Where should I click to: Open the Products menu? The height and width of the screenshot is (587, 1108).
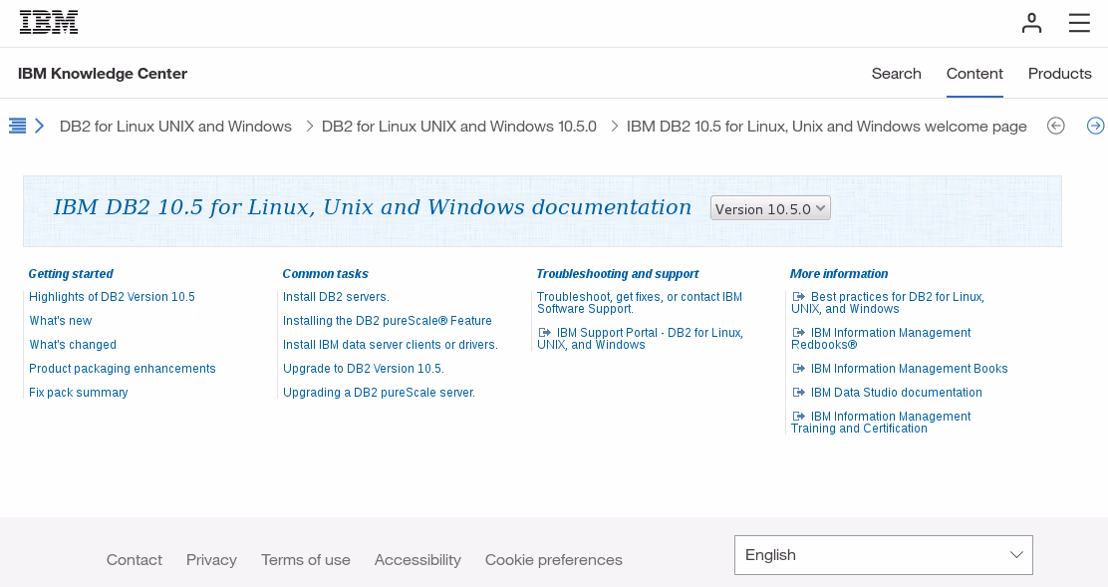1059,73
